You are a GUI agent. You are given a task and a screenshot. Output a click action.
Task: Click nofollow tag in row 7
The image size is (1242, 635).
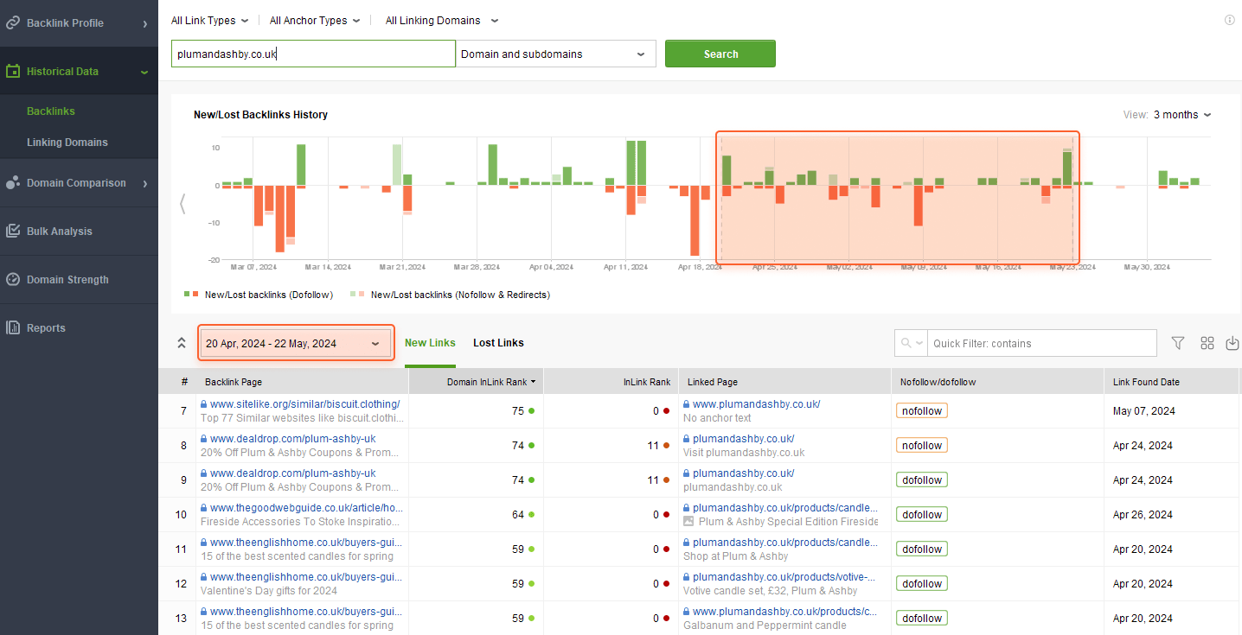point(922,411)
